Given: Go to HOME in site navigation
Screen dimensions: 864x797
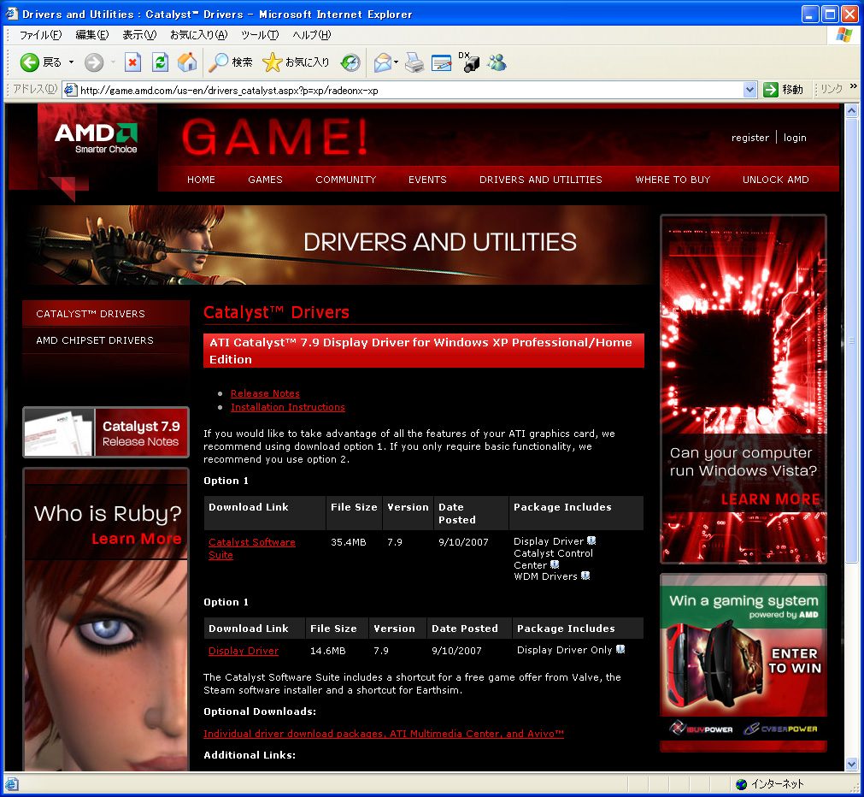Looking at the screenshot, I should click(x=201, y=180).
